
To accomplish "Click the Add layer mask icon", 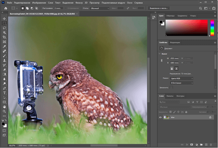I will (191, 145).
